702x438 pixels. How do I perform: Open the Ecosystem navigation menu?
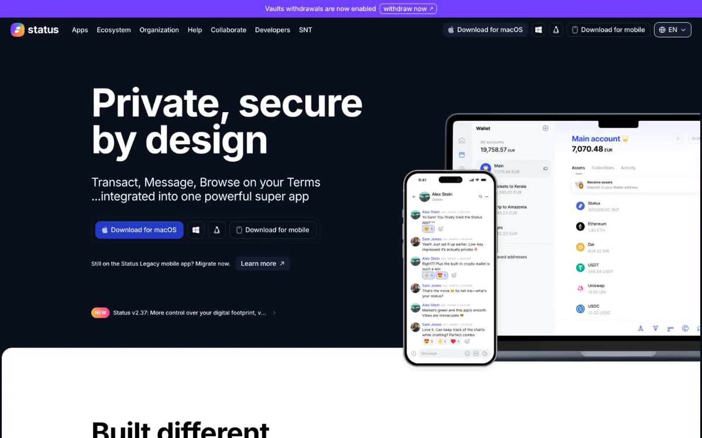pyautogui.click(x=114, y=30)
